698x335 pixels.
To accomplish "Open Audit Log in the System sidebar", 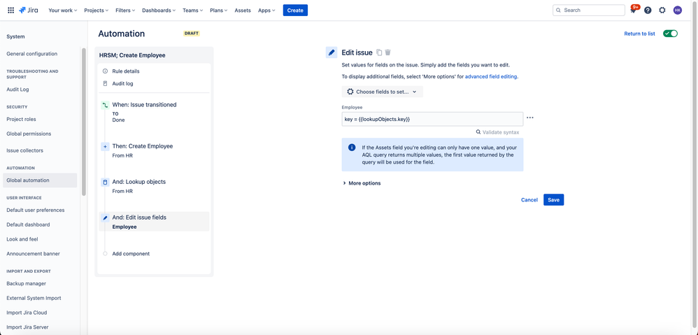I will [17, 90].
